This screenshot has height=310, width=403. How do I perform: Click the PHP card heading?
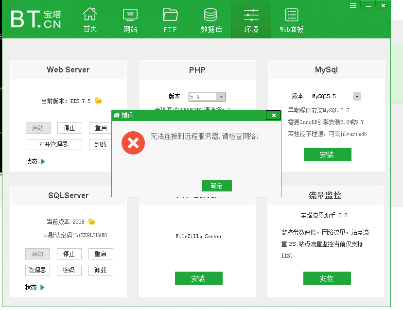pyautogui.click(x=197, y=70)
